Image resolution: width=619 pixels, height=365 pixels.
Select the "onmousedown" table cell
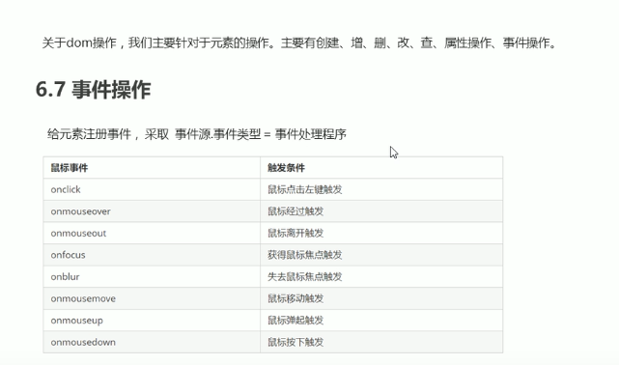pos(152,342)
